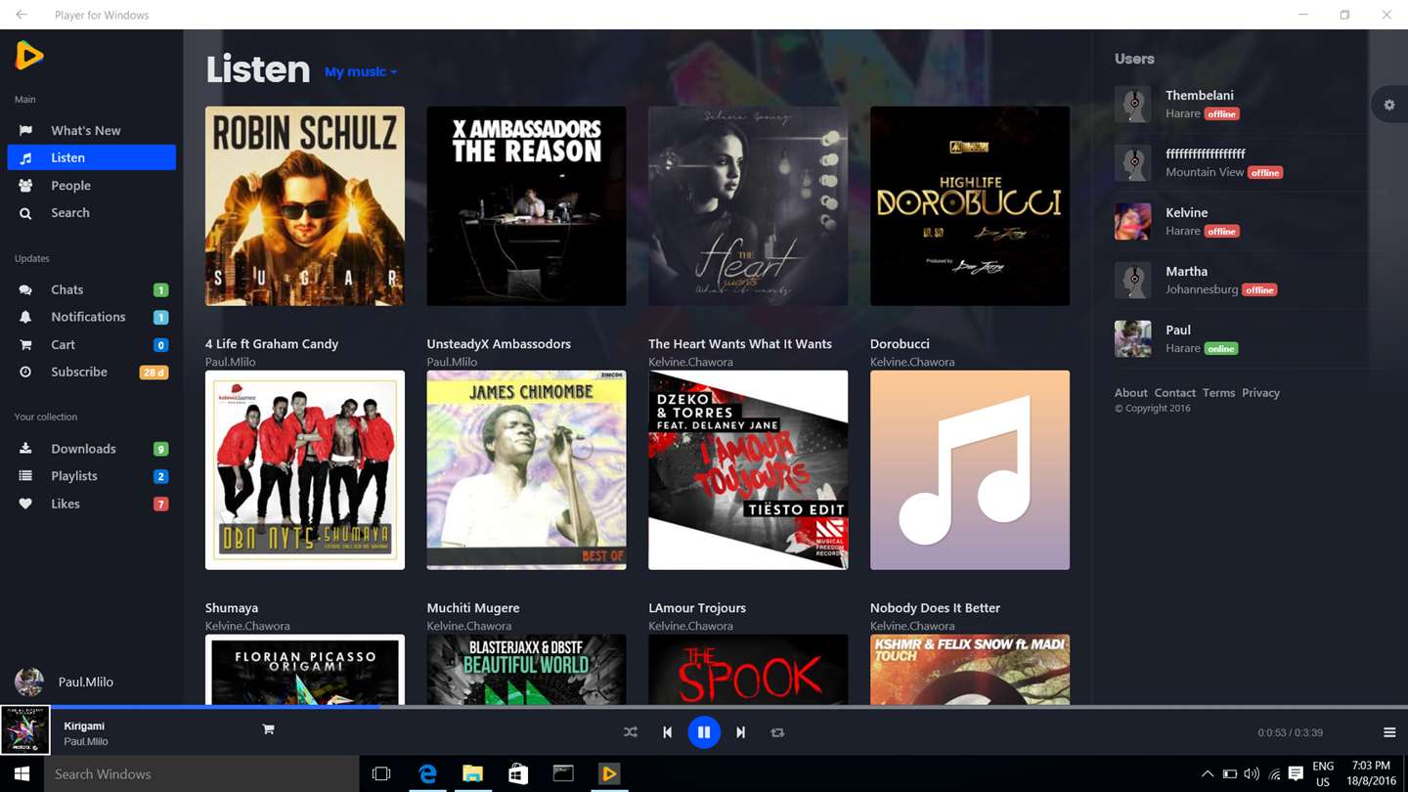The image size is (1408, 792).
Task: Open The Heart Wants cover art
Action: click(748, 206)
